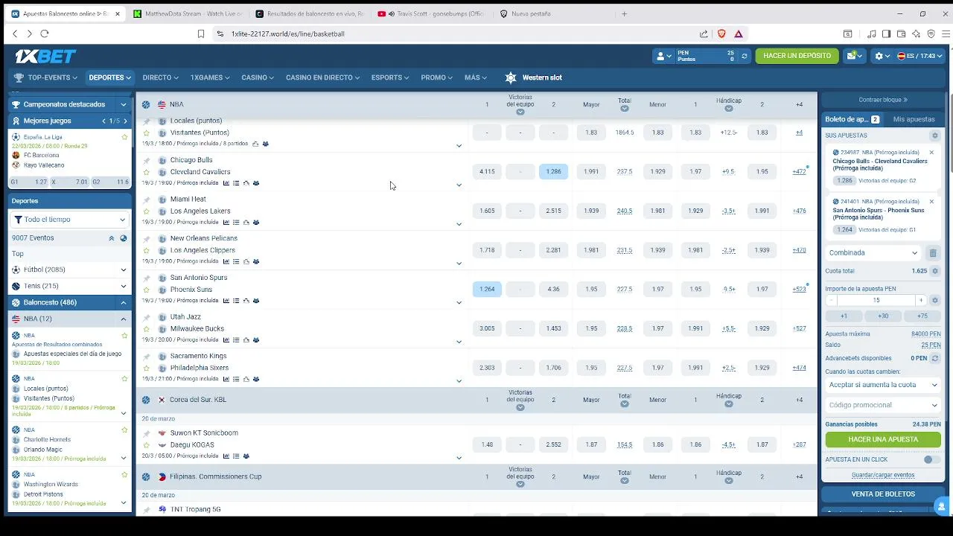The image size is (953, 536).
Task: Open DIRECTO menu
Action: [x=160, y=77]
